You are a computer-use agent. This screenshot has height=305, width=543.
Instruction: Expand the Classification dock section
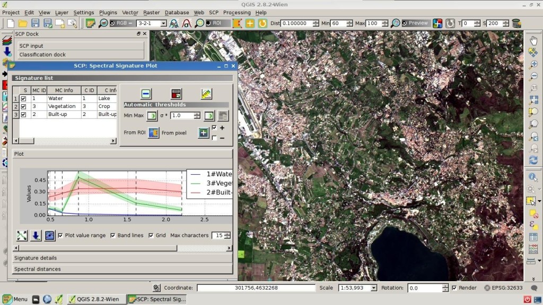pos(81,55)
